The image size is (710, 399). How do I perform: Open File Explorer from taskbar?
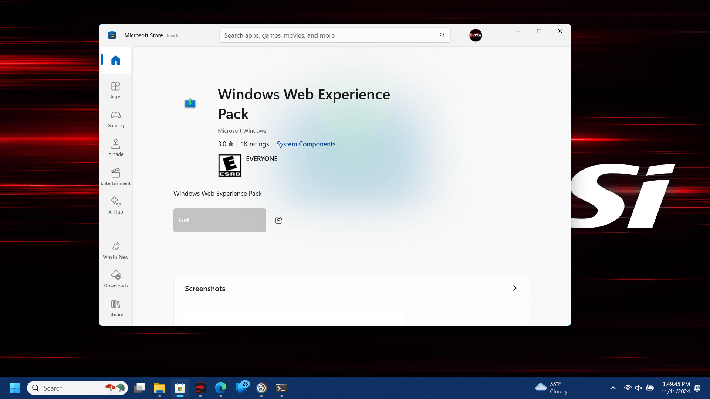click(159, 388)
